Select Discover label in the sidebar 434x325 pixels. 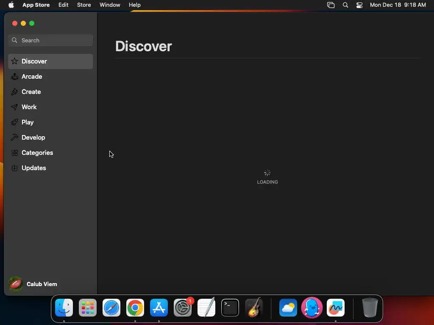click(34, 61)
